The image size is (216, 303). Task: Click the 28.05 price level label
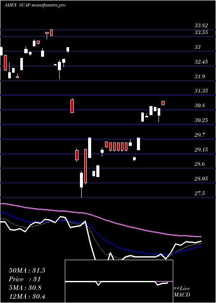pyautogui.click(x=201, y=179)
